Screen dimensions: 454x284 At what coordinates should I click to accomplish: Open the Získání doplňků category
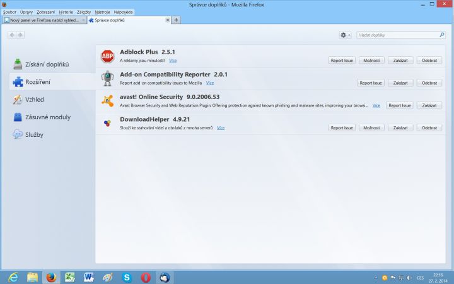coord(41,64)
